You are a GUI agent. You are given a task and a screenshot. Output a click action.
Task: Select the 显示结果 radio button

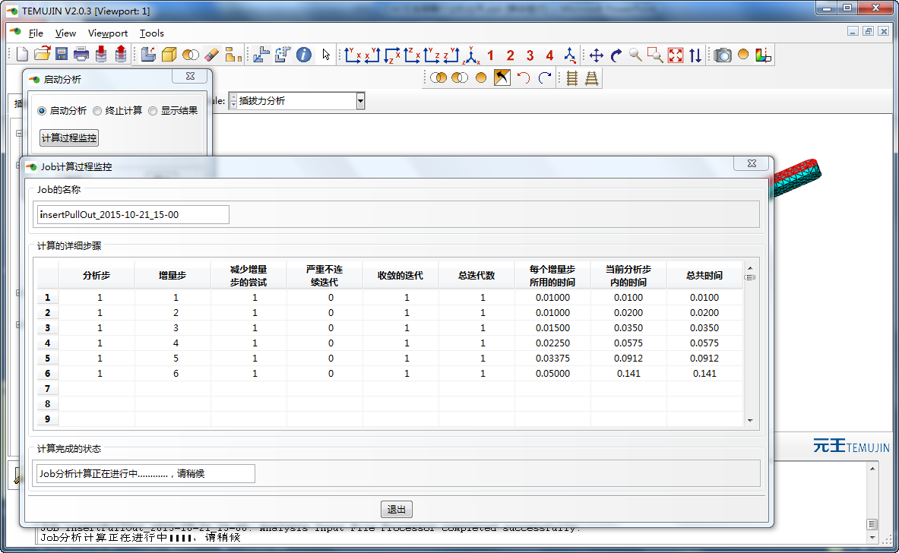click(x=153, y=111)
